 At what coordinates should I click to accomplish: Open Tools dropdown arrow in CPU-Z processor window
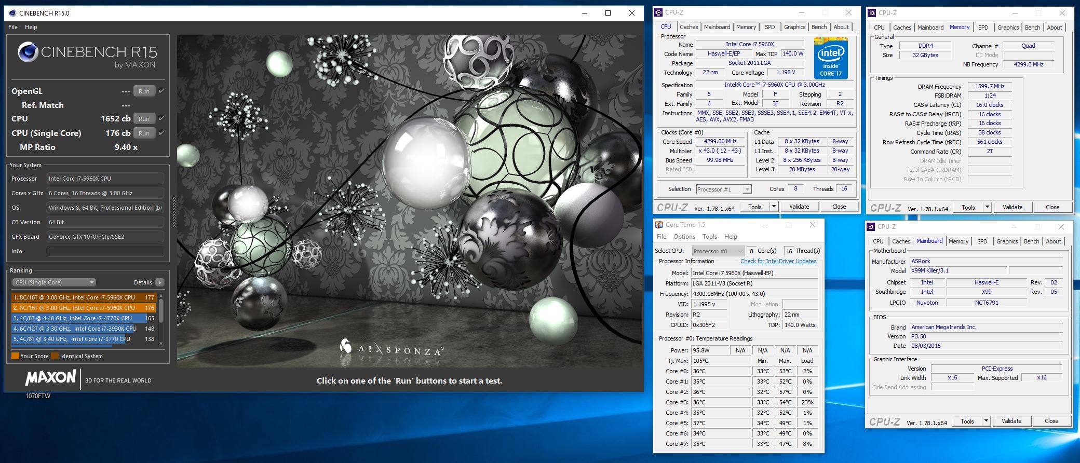[774, 207]
